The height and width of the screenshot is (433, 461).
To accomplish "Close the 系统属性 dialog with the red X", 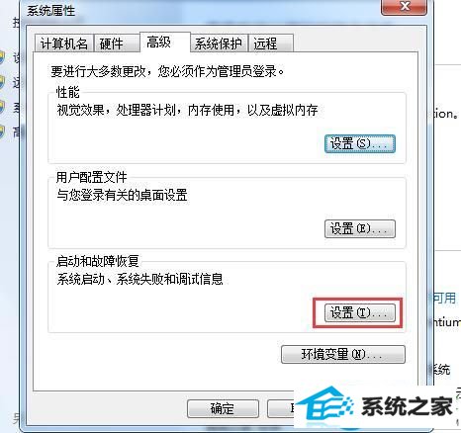I will tap(405, 7).
